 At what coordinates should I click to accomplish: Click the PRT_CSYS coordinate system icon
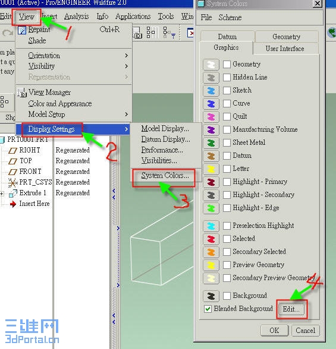[12, 183]
